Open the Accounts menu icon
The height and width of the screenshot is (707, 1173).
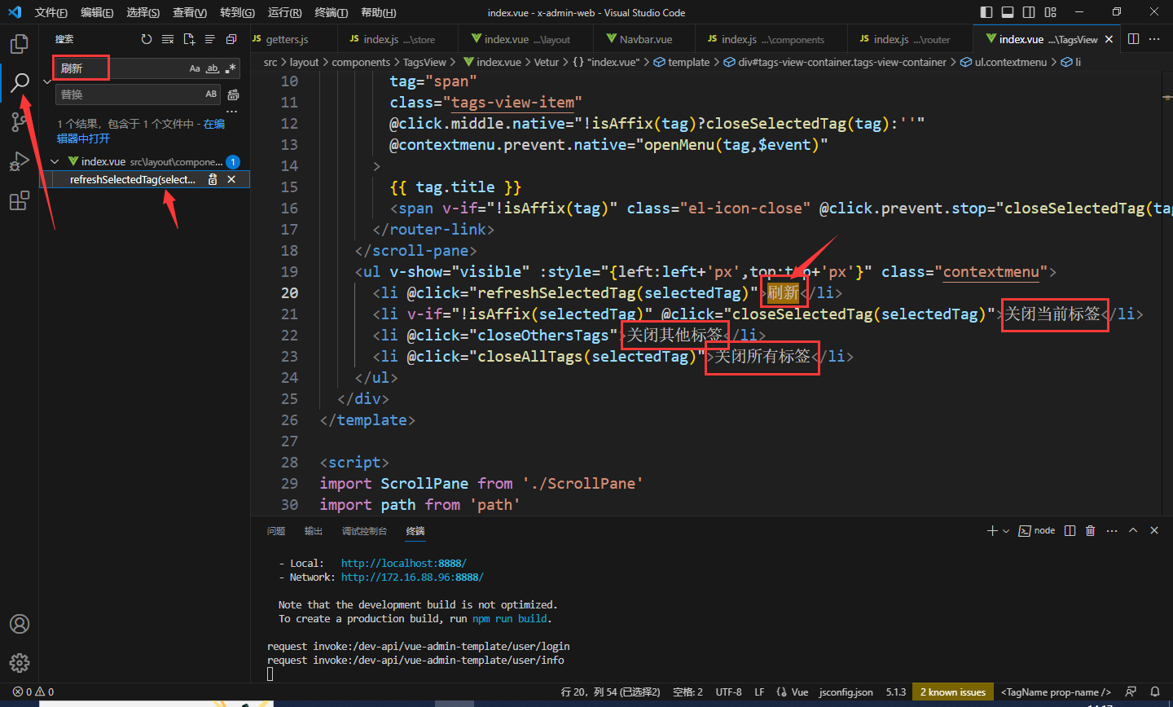pyautogui.click(x=20, y=624)
